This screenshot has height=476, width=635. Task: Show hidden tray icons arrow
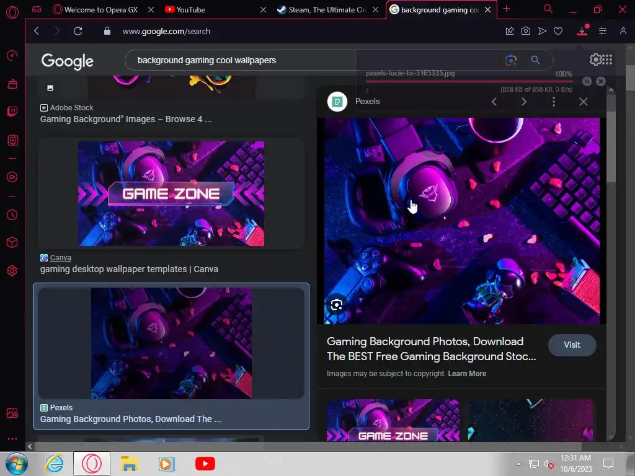518,464
